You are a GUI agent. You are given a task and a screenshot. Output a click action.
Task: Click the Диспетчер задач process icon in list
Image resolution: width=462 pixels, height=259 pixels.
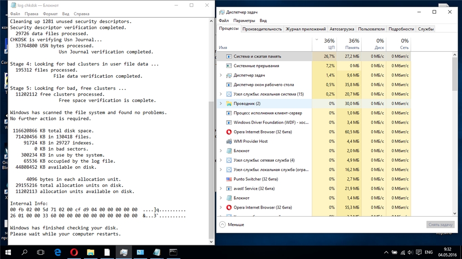[x=229, y=75]
